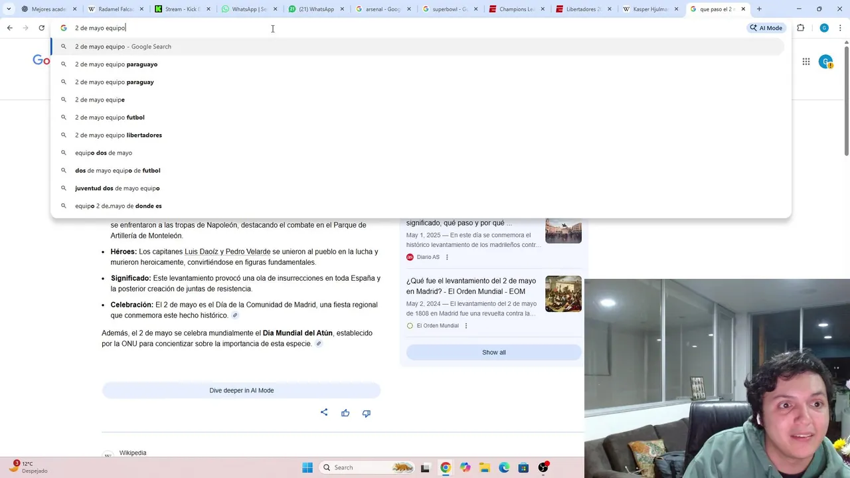Open Task View on the taskbar

(x=425, y=467)
